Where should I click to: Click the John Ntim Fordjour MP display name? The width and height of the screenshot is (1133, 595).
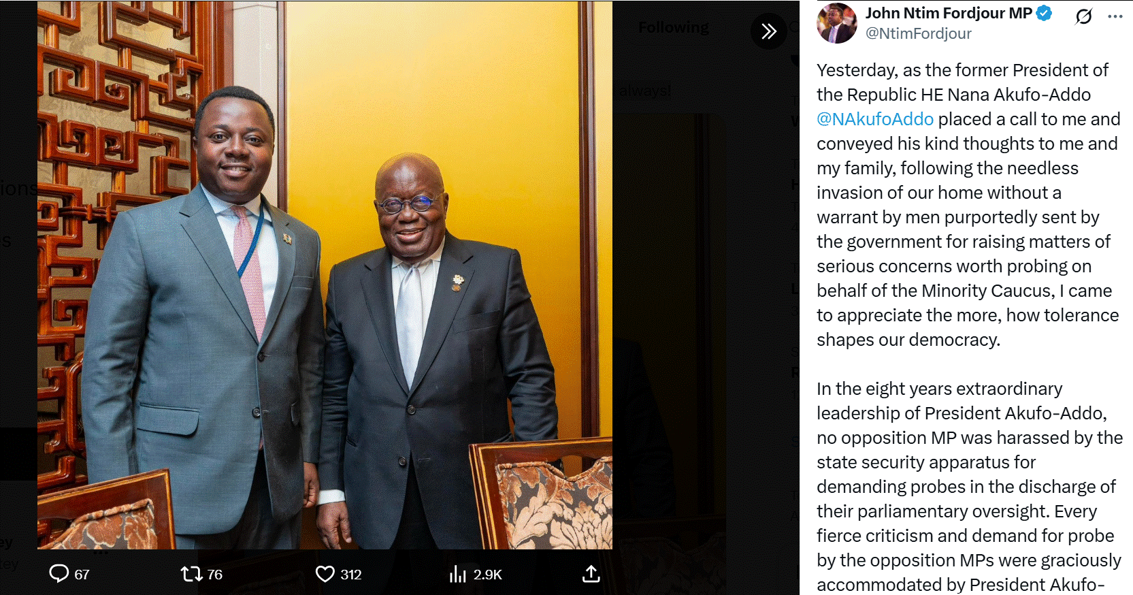[x=949, y=13]
